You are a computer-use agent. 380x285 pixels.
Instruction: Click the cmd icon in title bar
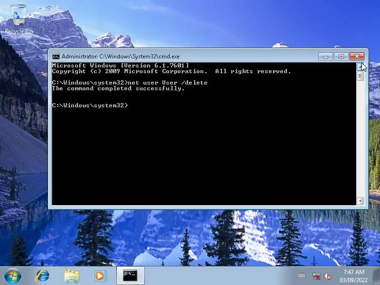click(x=56, y=57)
